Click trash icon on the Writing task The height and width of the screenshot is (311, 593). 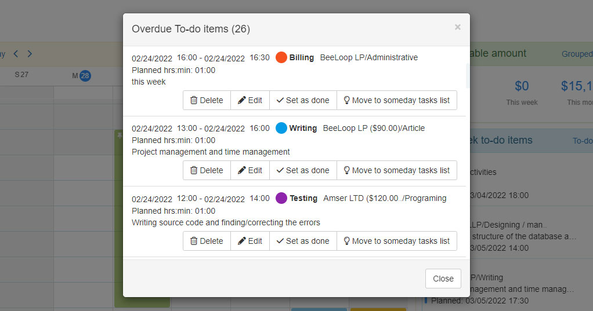(194, 170)
